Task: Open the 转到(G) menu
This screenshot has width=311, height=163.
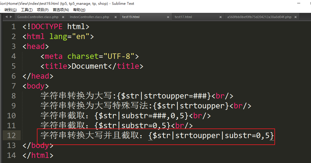Action: pyautogui.click(x=10, y=10)
